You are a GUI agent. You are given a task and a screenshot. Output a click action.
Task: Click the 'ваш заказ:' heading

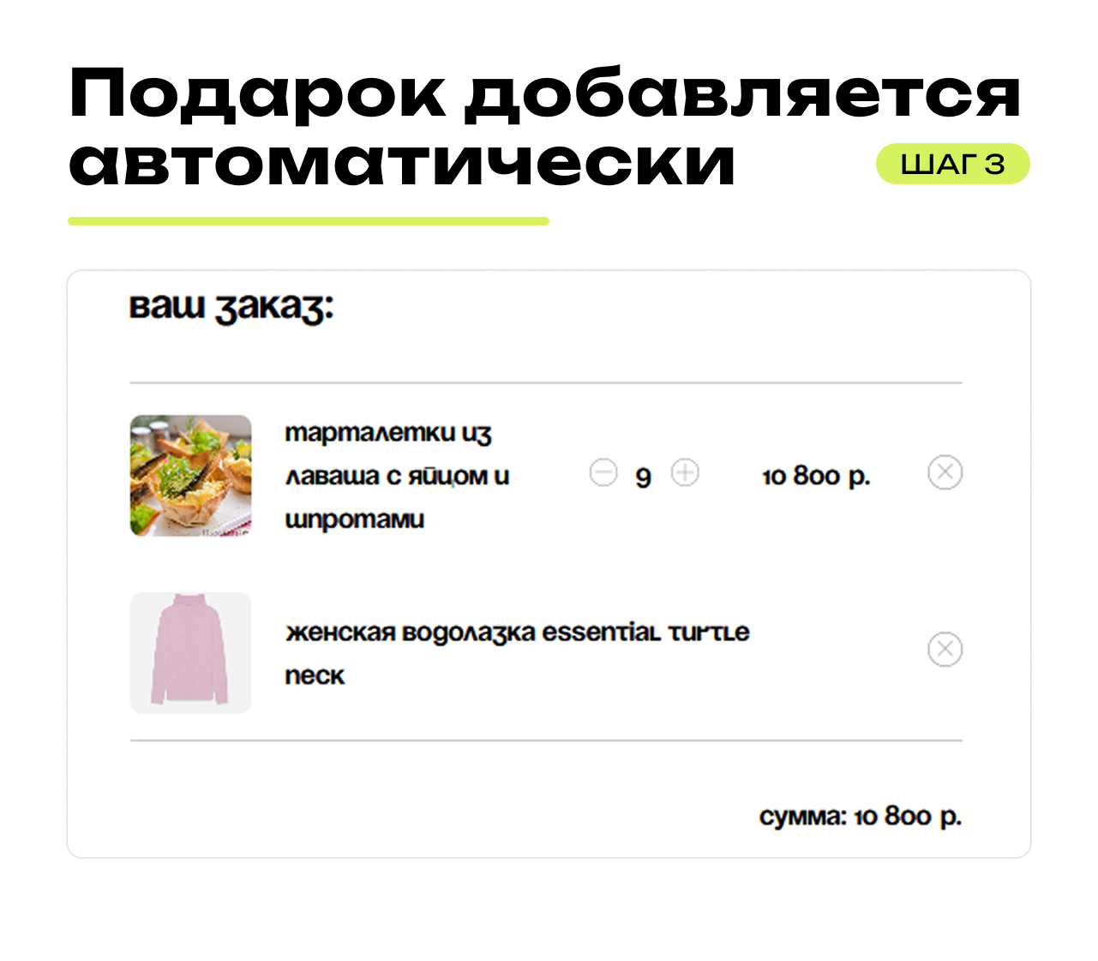(231, 308)
